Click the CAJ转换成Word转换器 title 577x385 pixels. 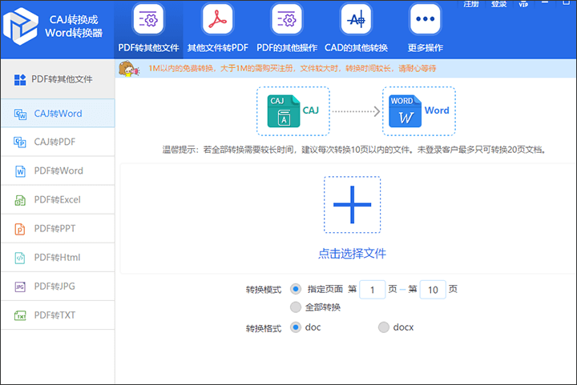pos(74,26)
